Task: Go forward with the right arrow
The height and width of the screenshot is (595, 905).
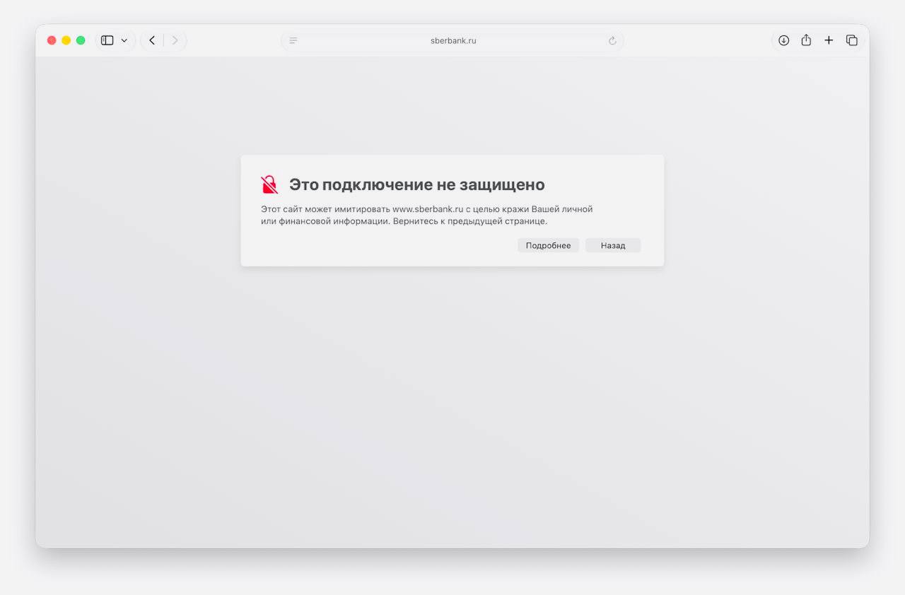Action: [x=175, y=40]
